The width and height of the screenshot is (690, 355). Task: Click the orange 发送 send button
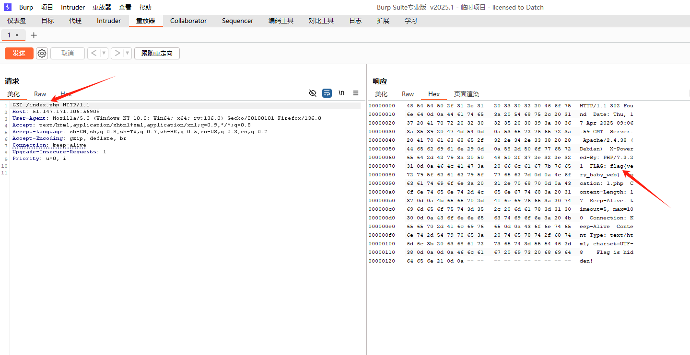pos(19,53)
